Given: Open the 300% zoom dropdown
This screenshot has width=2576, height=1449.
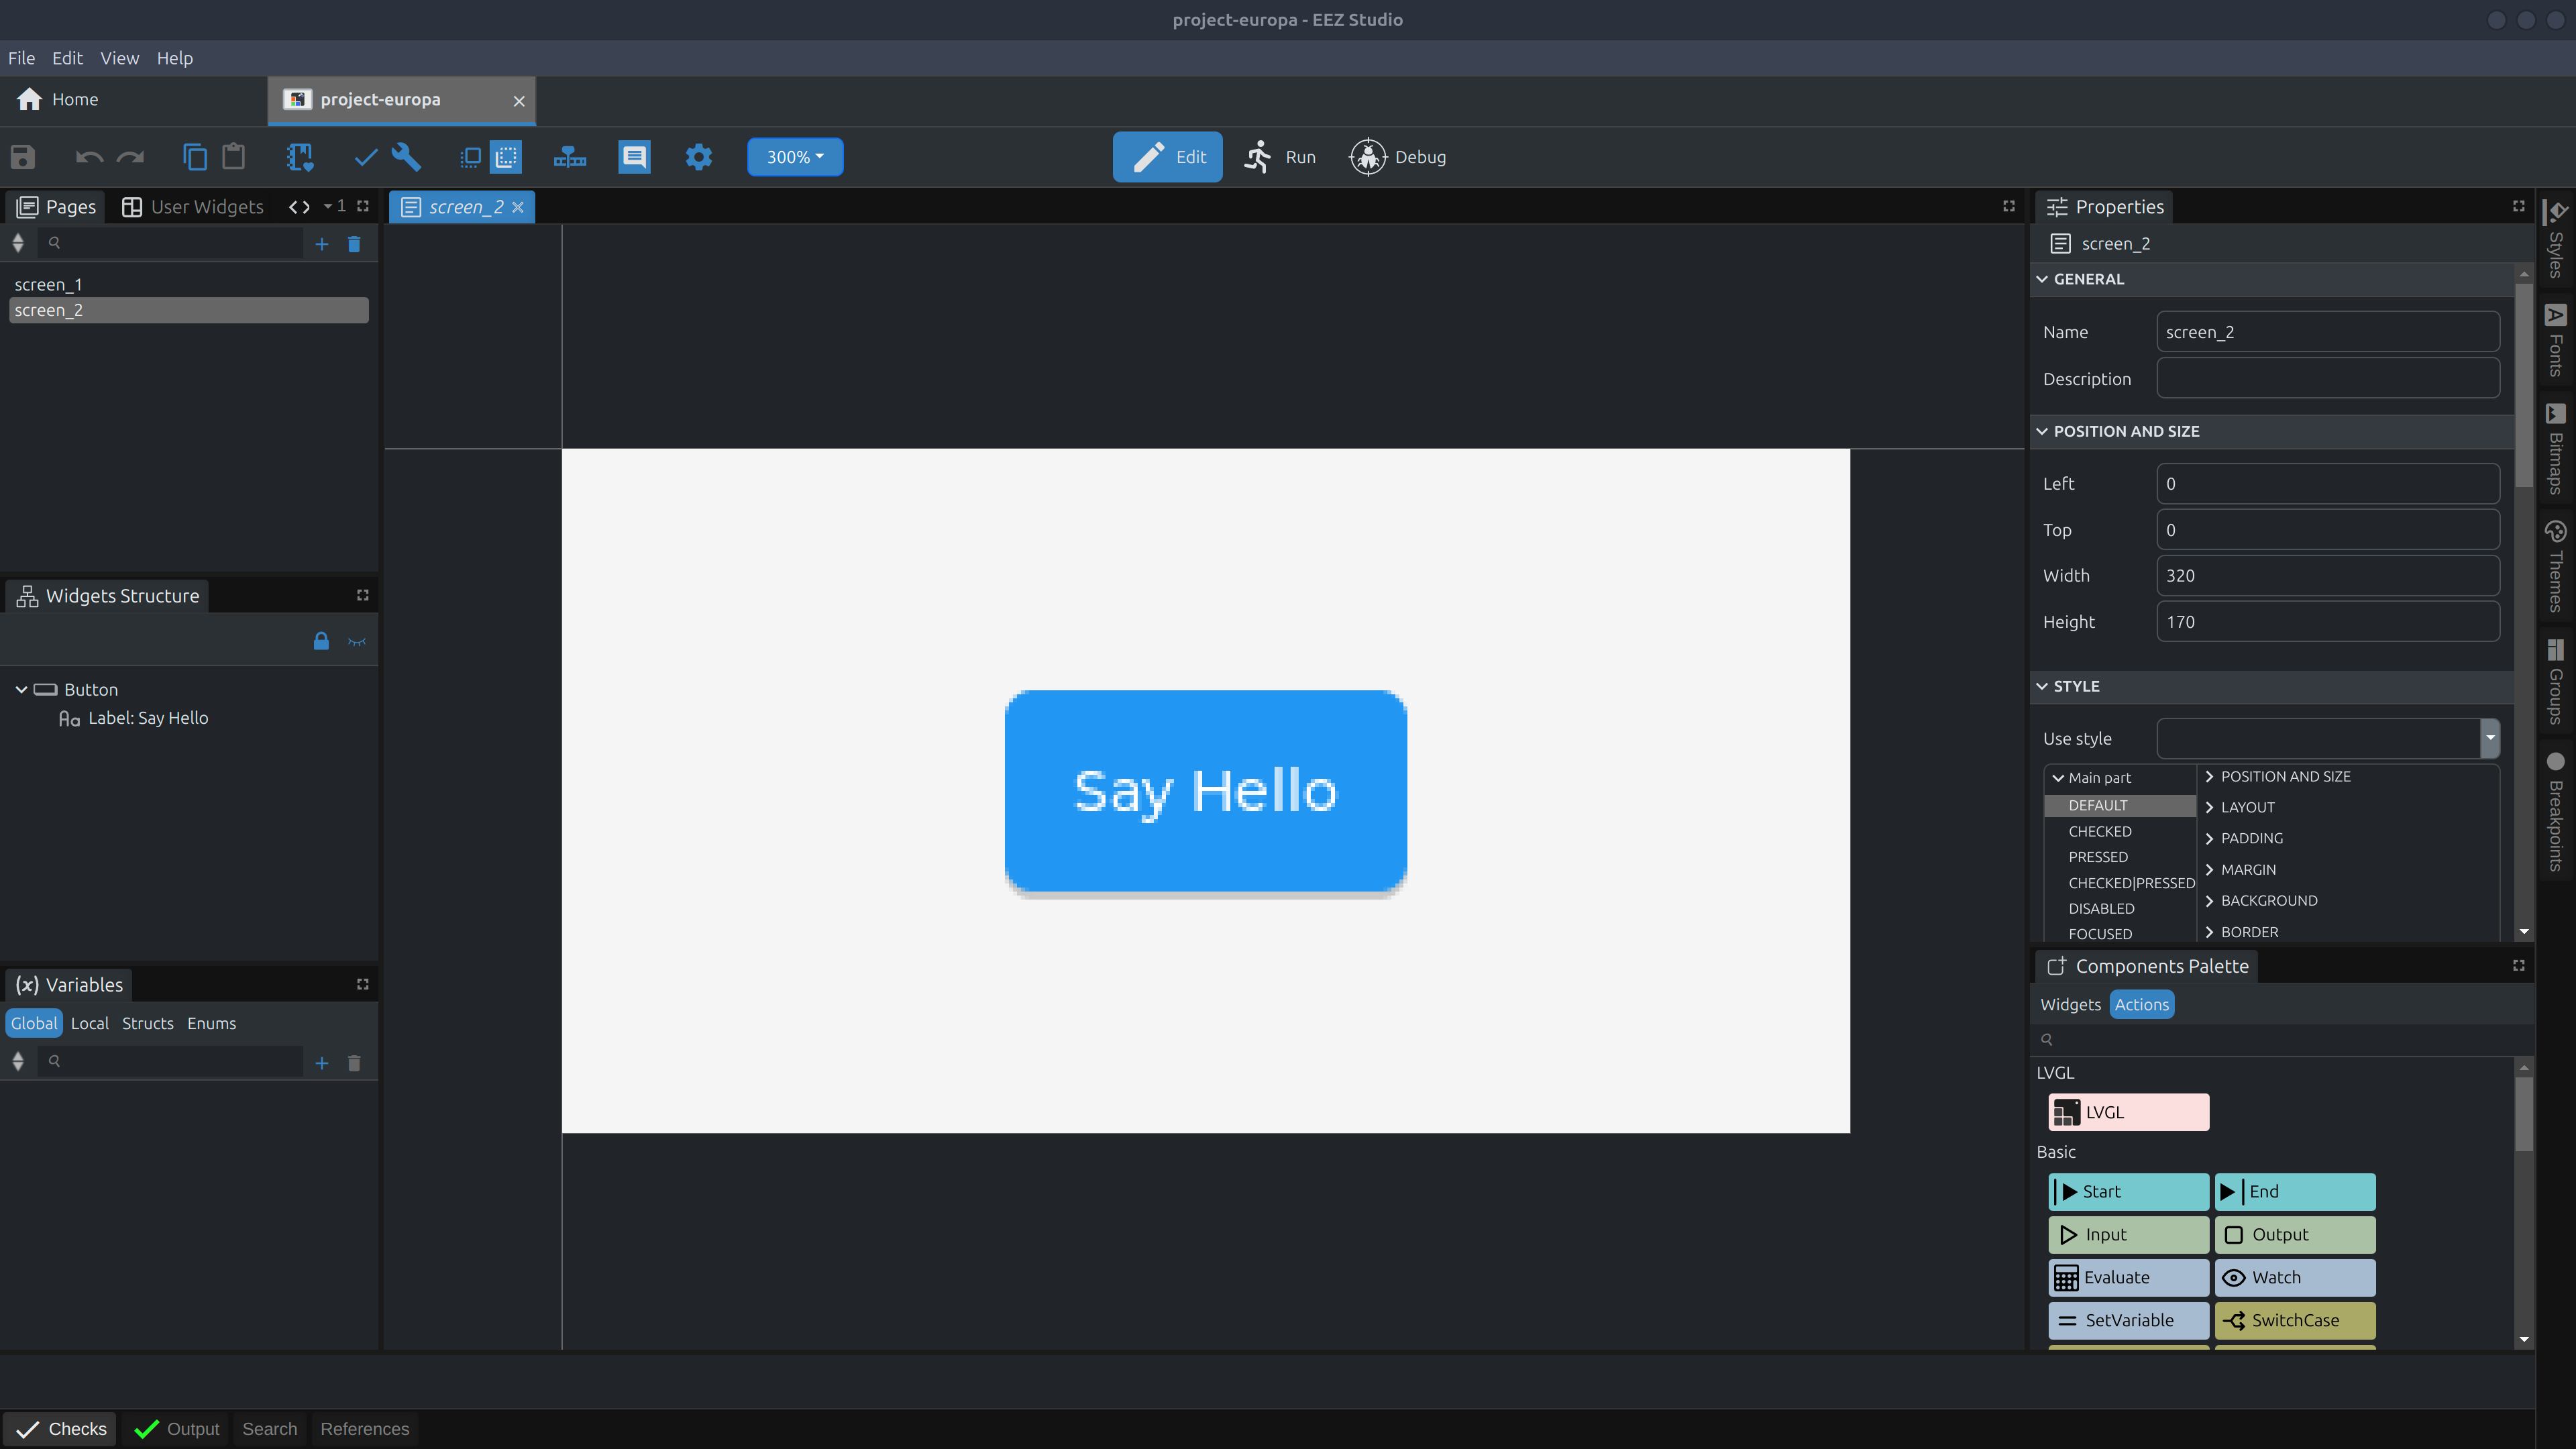Looking at the screenshot, I should (795, 157).
